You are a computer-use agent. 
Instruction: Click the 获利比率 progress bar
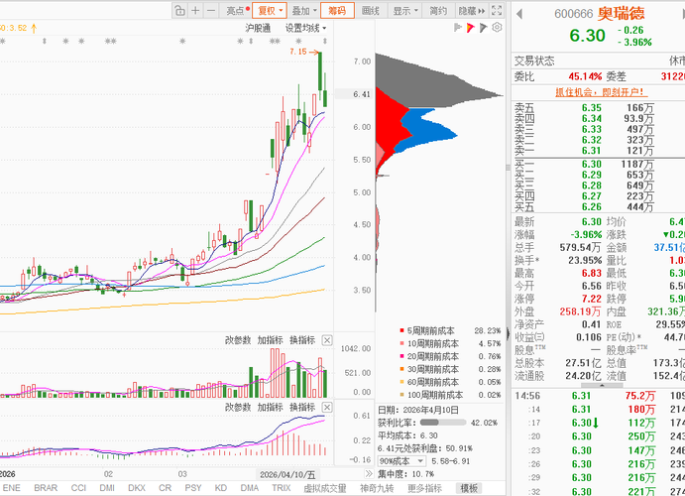(443, 423)
